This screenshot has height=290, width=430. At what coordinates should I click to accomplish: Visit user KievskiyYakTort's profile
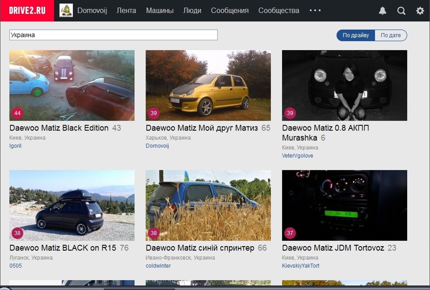[301, 266]
